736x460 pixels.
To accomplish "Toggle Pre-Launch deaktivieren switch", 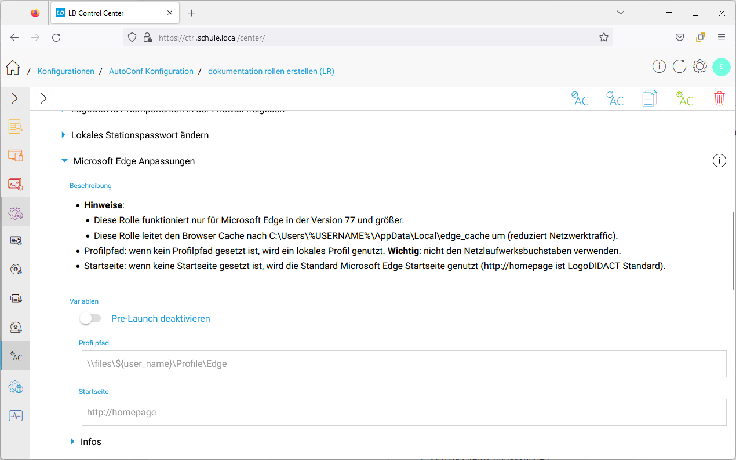I will pyautogui.click(x=90, y=318).
